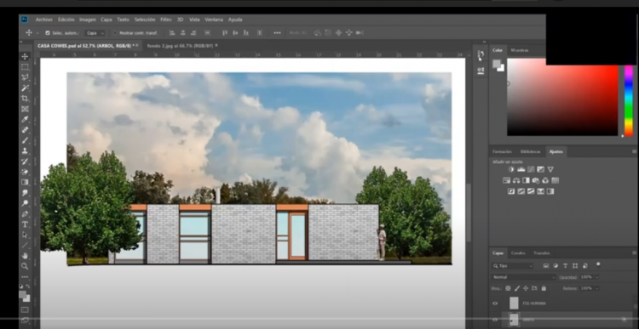Screen dimensions: 639x329
Task: Filter layers by pixel layers icon
Action: (x=545, y=265)
